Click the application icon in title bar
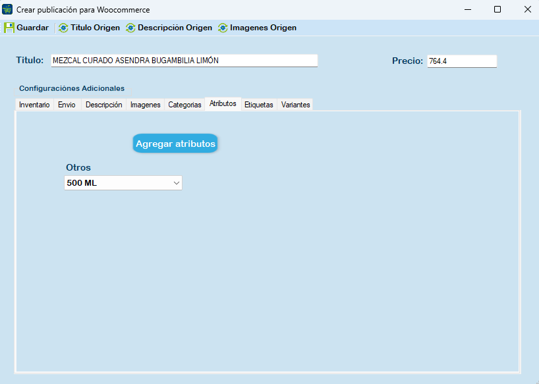This screenshot has height=384, width=539. coord(8,9)
